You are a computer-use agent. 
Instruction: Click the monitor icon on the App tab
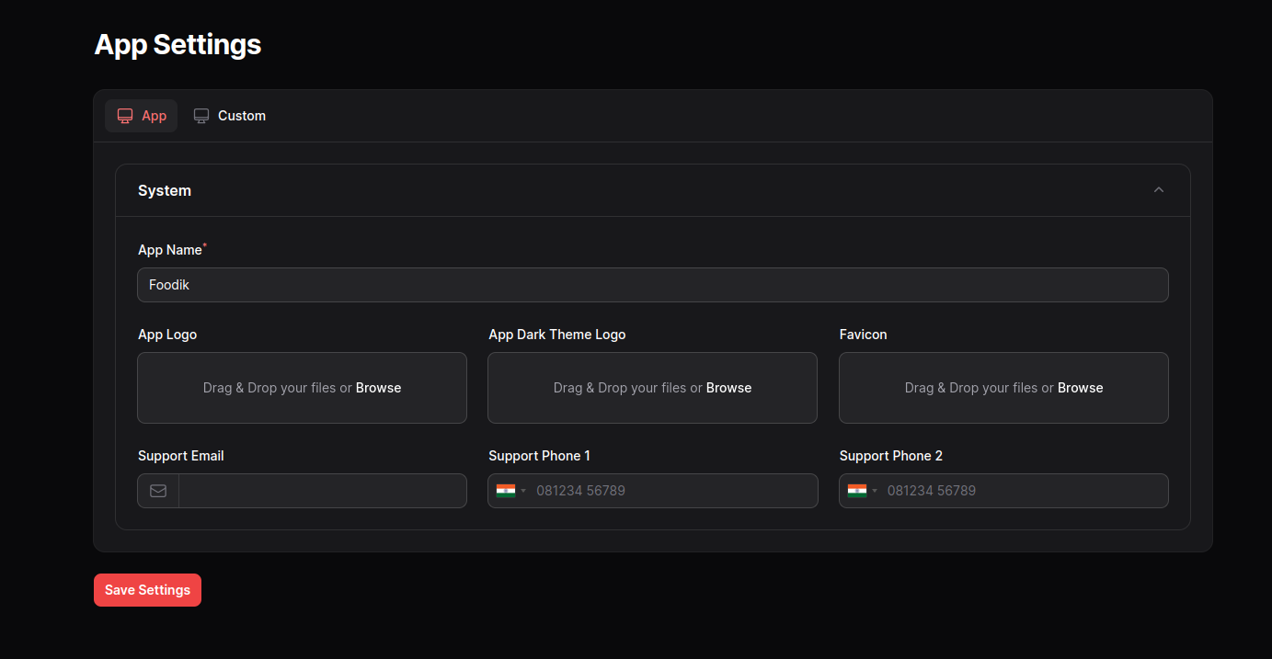tap(124, 115)
